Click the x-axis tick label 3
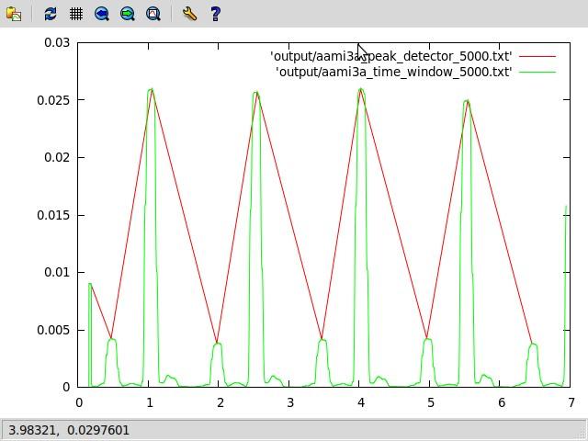588x441 pixels. (290, 402)
